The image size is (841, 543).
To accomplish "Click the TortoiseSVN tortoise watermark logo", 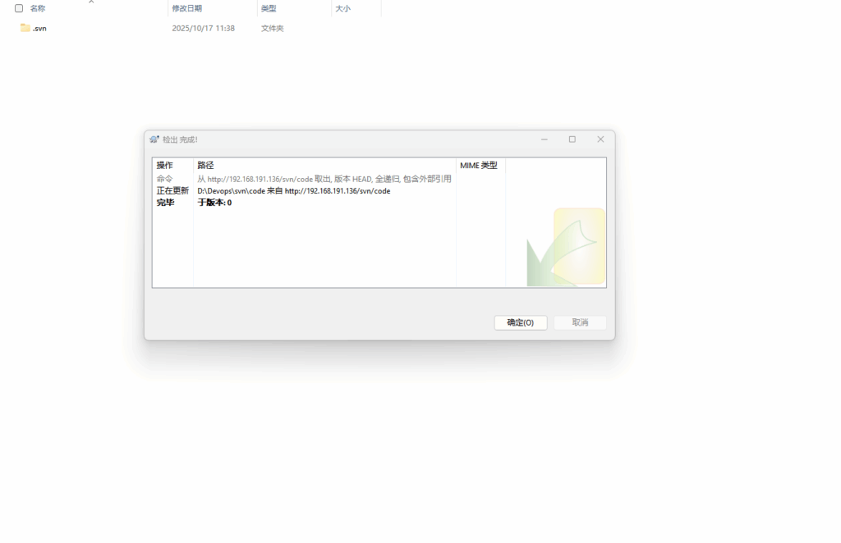I will coord(566,247).
